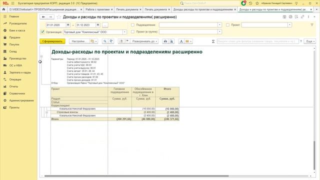Collapse the report parameters group
This screenshot has width=320, height=180.
pos(41,56)
